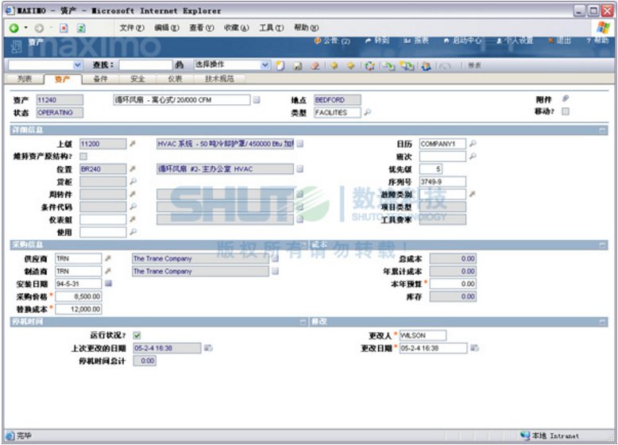
Task: Click the 启动中心 (Start Center) link
Action: click(463, 41)
